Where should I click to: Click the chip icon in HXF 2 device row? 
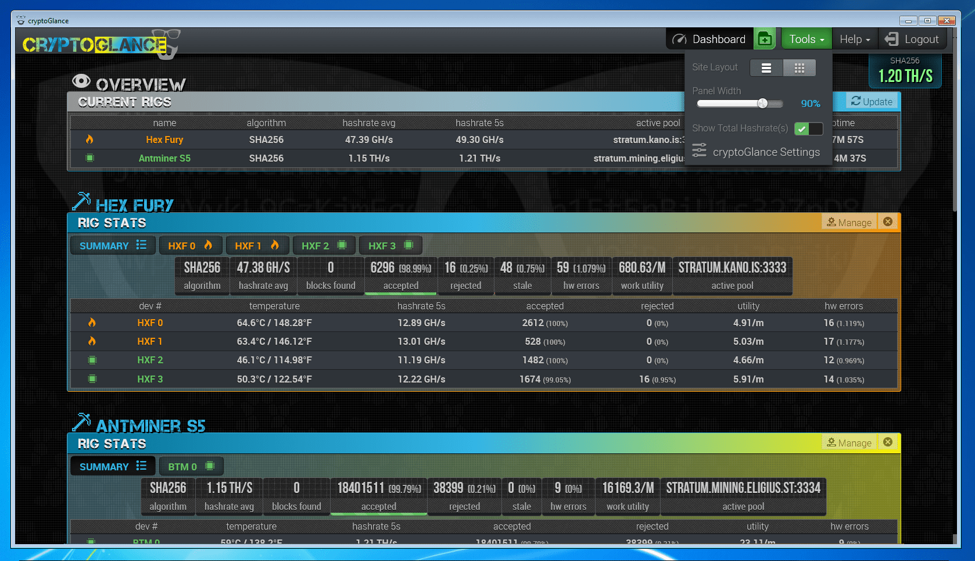point(92,360)
